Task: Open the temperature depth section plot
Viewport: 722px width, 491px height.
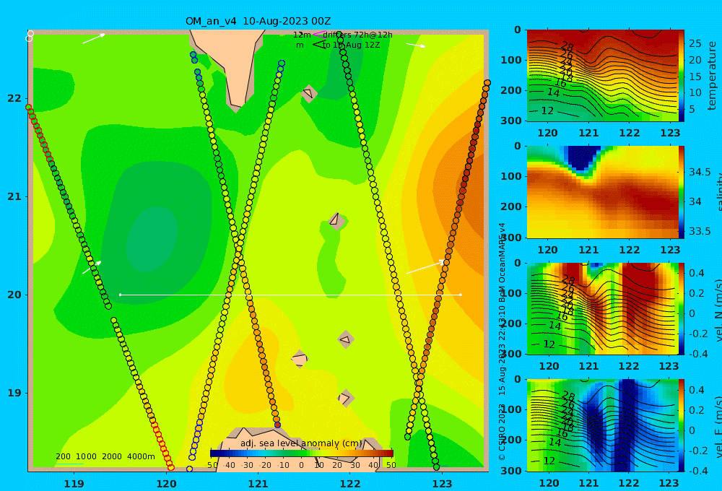Action: (602, 76)
